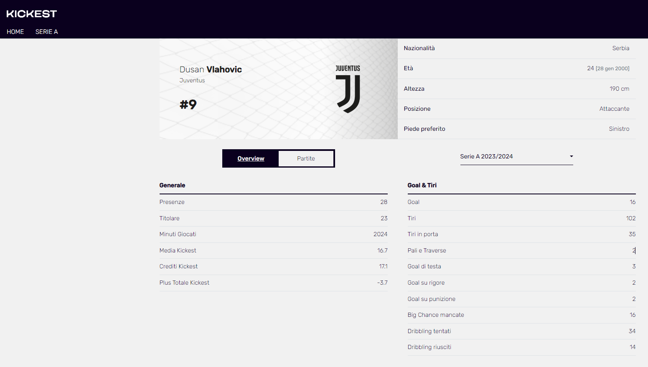
Task: Click the Tiri value 102
Action: click(x=631, y=218)
